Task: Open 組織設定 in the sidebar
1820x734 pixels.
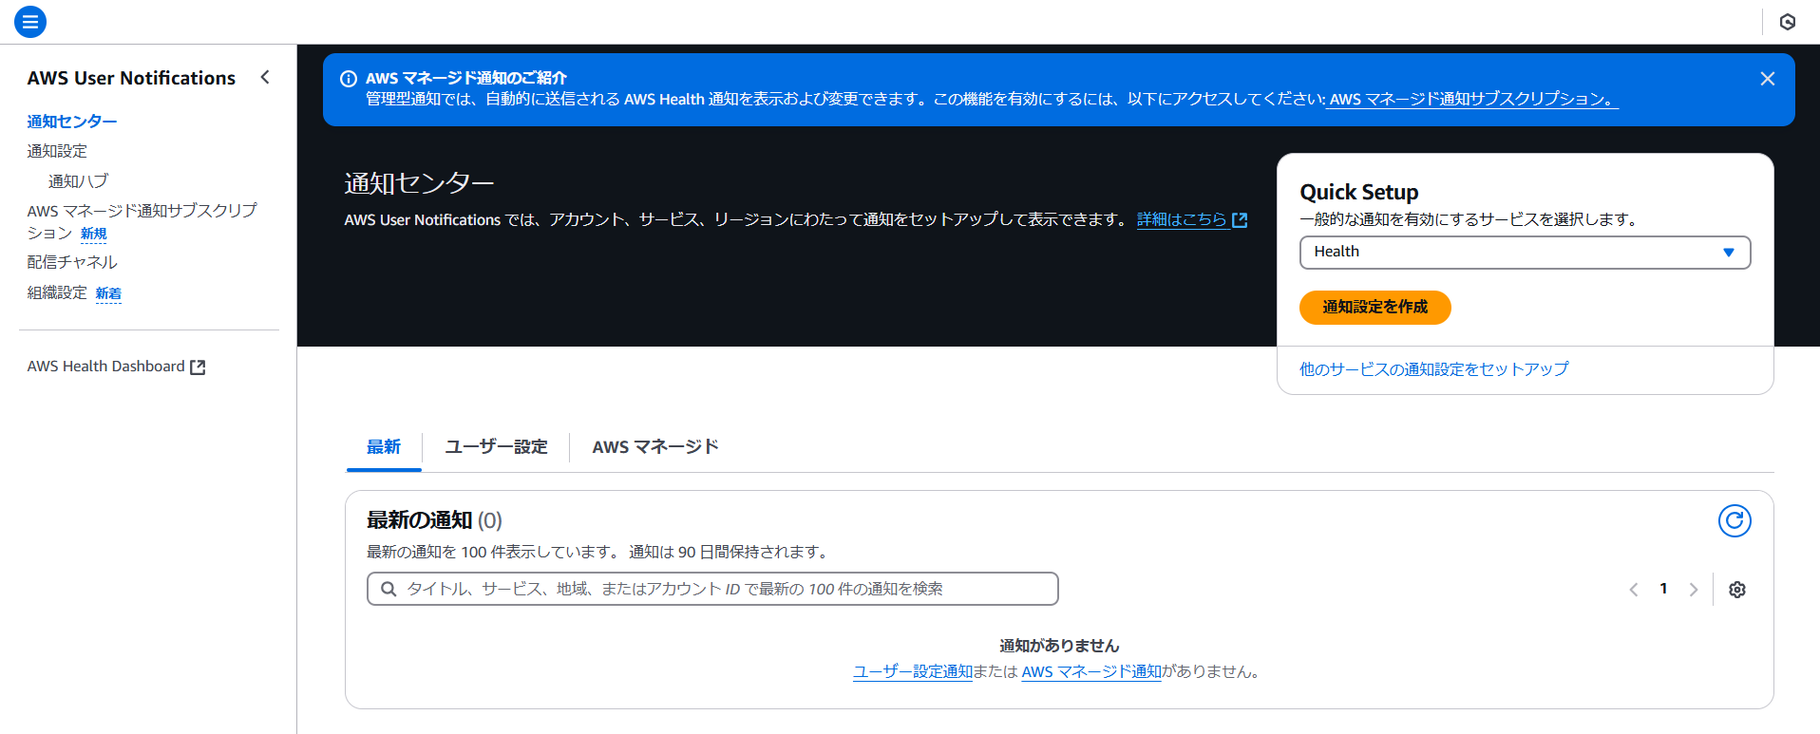Action: 57,292
